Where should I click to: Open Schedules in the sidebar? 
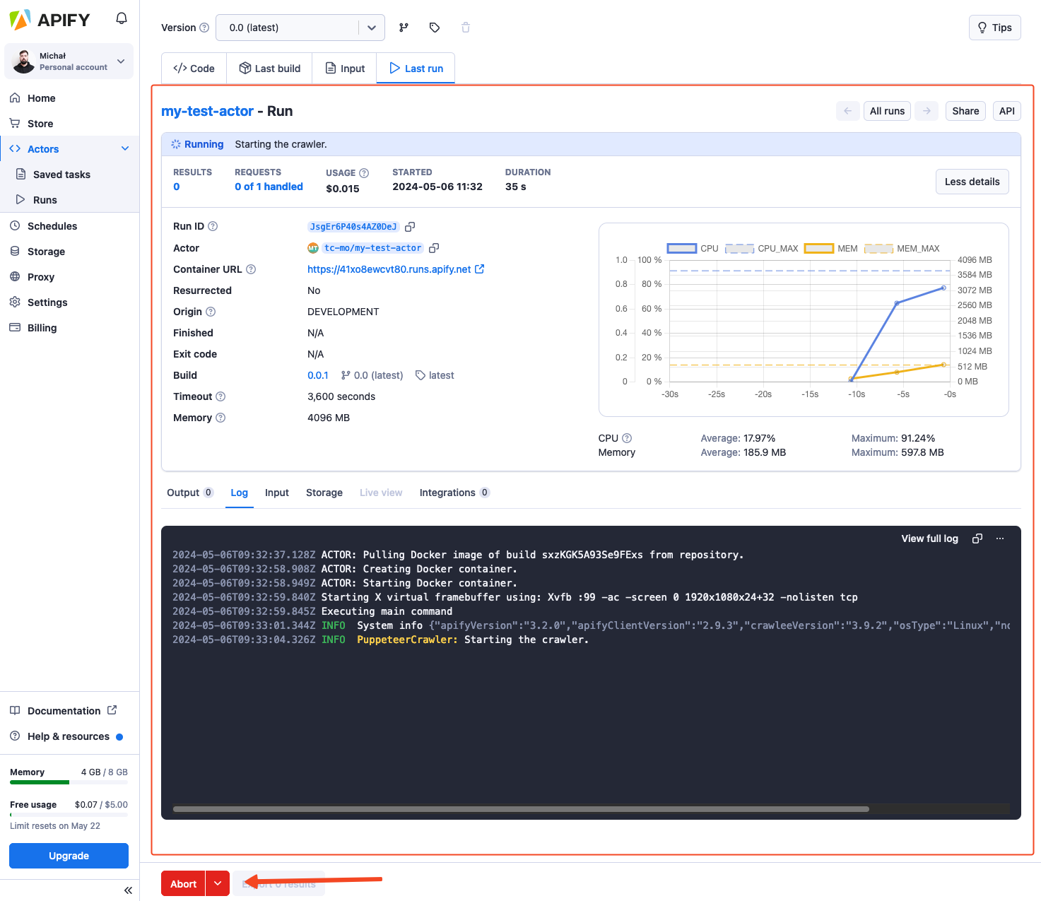pos(52,226)
